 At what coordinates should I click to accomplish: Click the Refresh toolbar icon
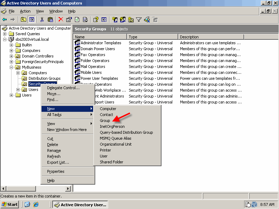click(77, 20)
